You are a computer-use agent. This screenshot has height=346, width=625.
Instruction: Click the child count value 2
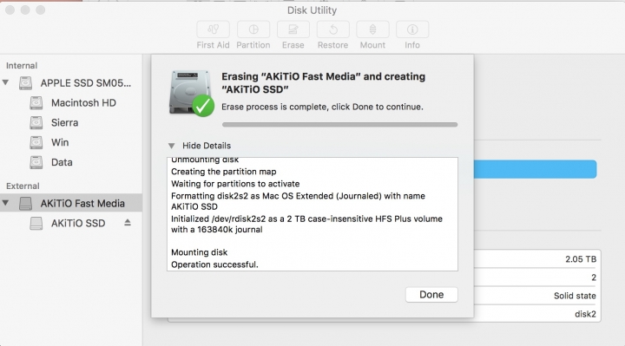coord(594,277)
